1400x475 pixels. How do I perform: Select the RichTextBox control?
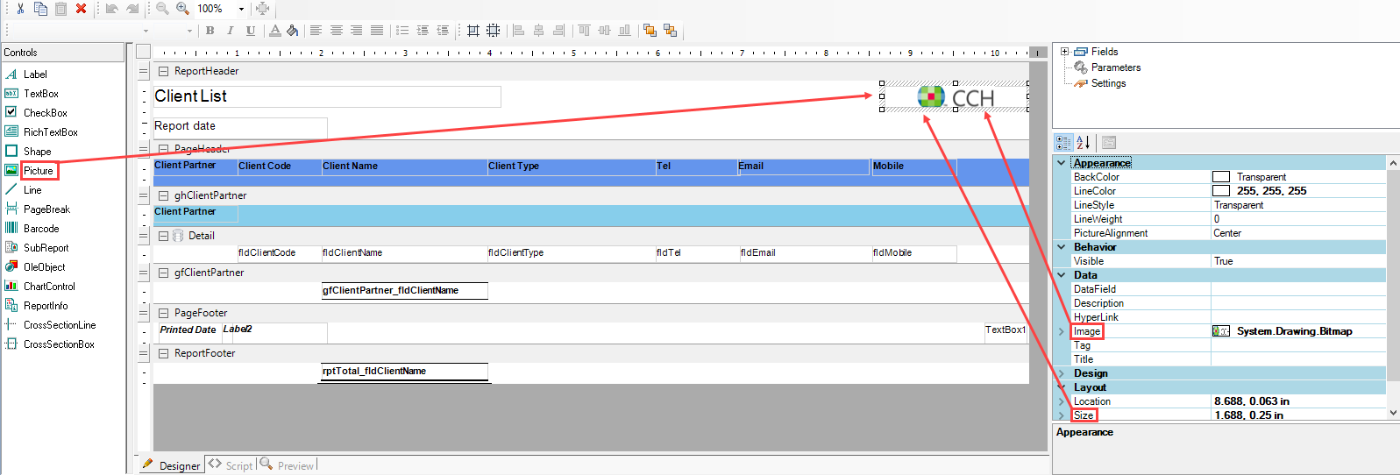coord(50,132)
